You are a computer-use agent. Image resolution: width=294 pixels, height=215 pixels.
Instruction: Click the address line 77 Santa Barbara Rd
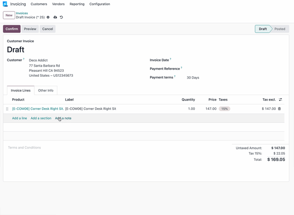click(45, 66)
